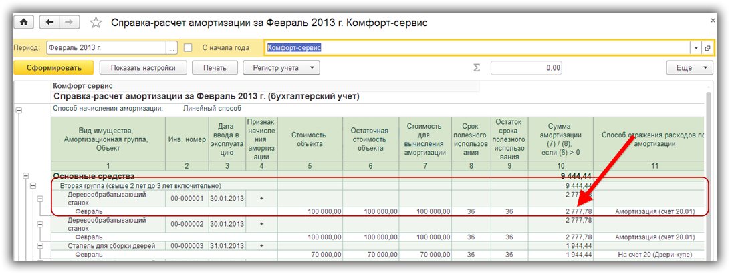This screenshot has width=730, height=274.
Task: Click the Период input field
Action: 106,48
